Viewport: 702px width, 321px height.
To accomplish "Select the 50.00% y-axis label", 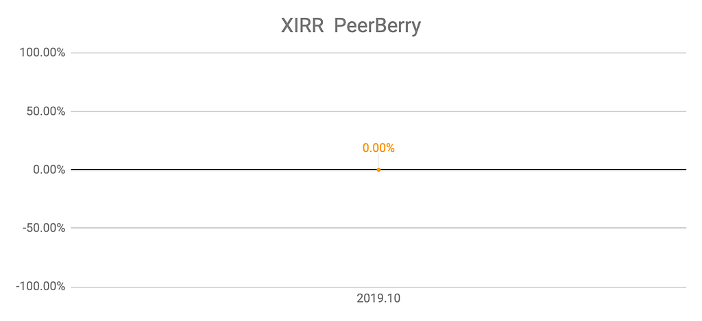I will click(x=46, y=112).
